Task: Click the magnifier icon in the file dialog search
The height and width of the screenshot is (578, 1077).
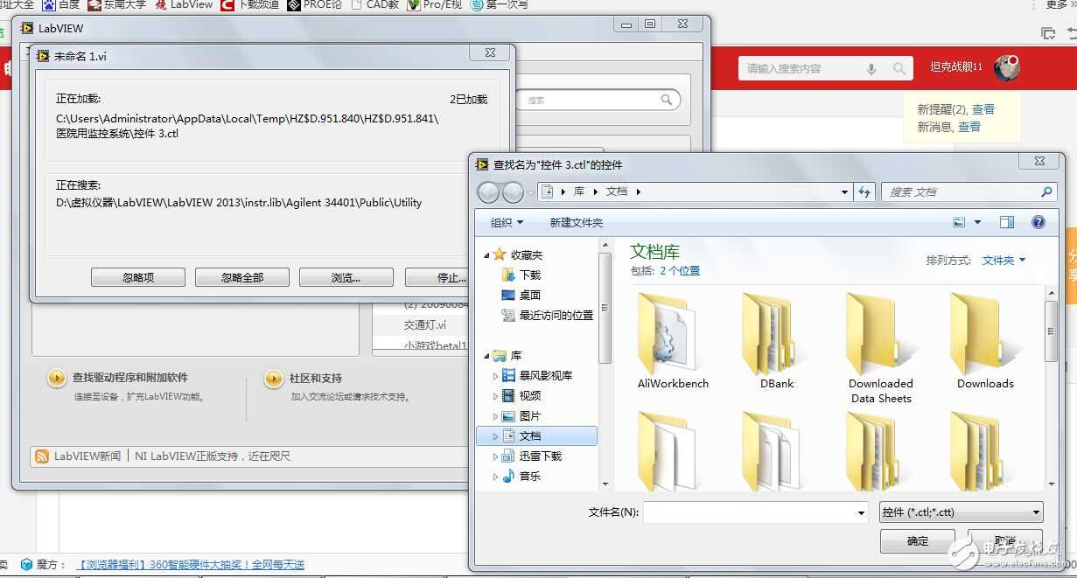Action: point(1046,192)
